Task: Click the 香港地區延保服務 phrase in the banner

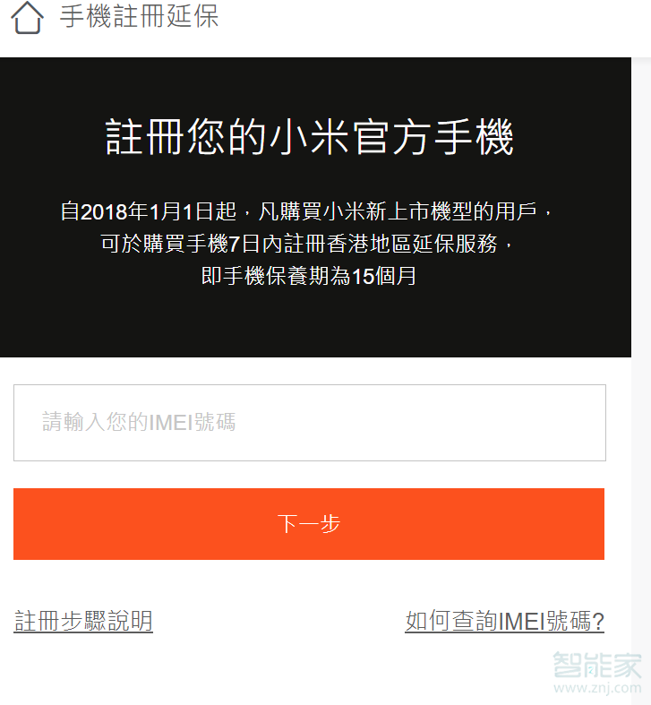Action: (x=412, y=244)
